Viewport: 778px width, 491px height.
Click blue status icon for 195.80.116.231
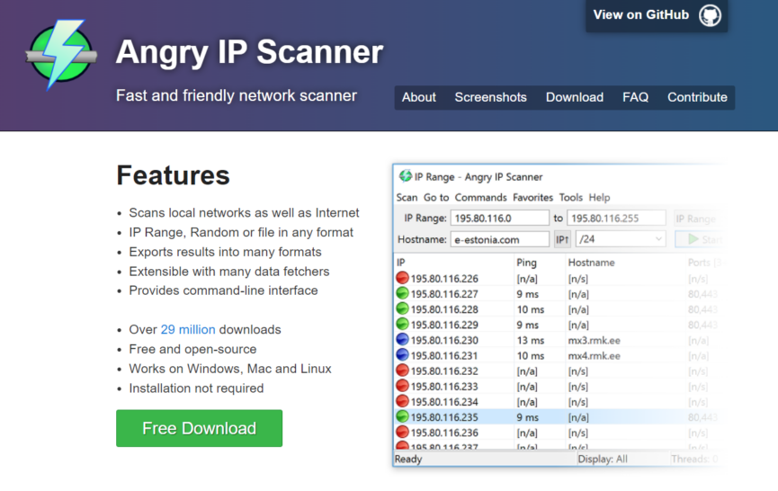(x=402, y=355)
